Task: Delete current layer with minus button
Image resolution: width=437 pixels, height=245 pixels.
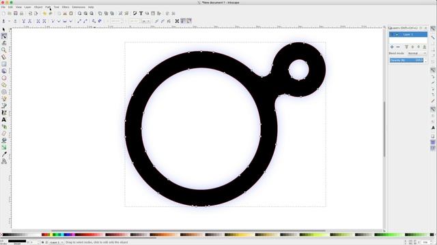Action: [x=398, y=47]
